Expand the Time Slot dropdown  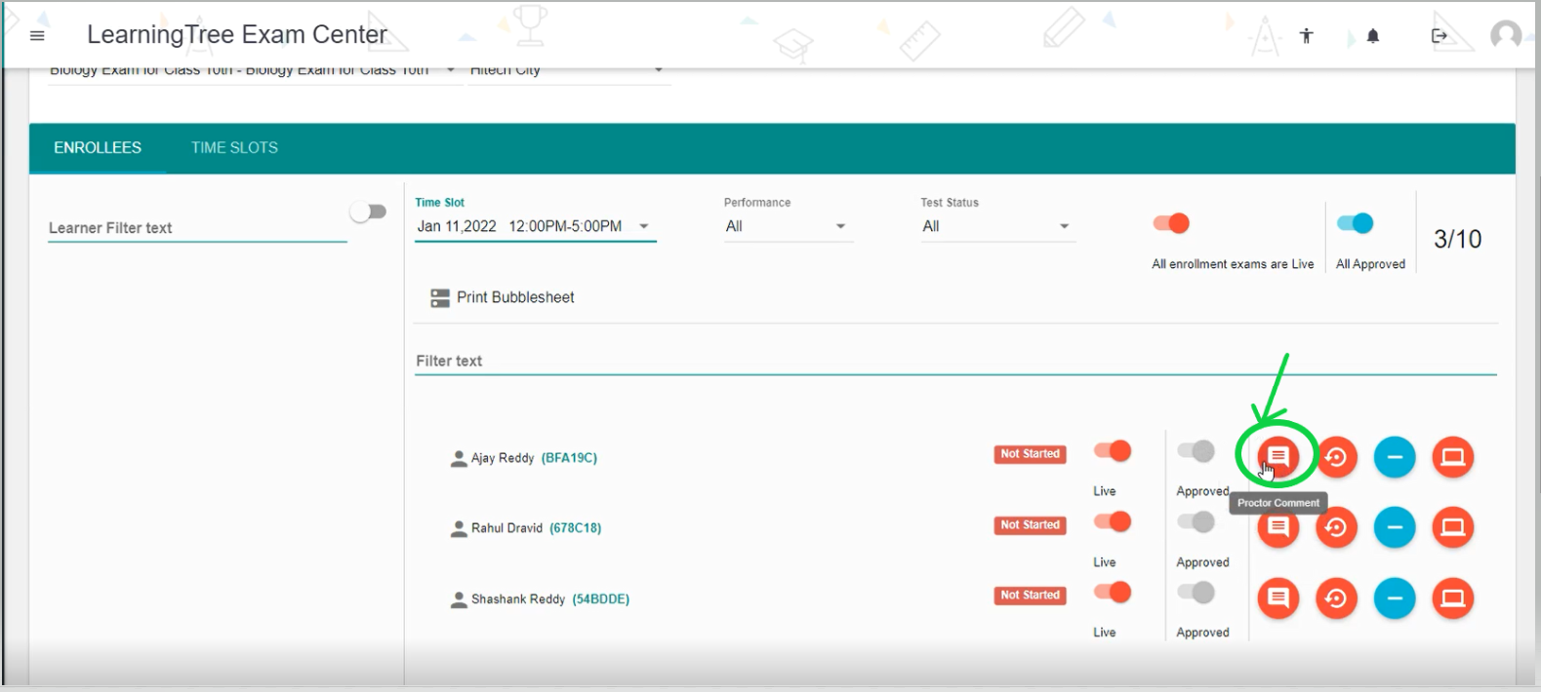tap(535, 226)
